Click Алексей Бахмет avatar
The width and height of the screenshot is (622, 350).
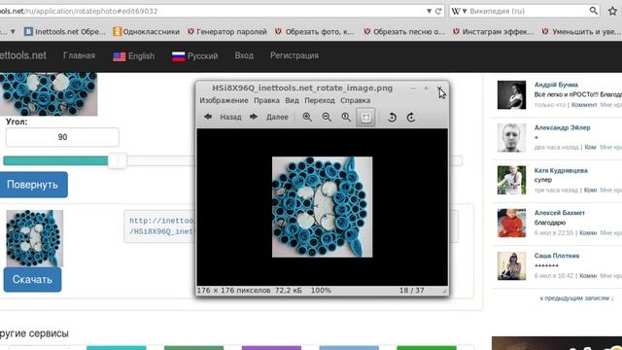pyautogui.click(x=512, y=223)
